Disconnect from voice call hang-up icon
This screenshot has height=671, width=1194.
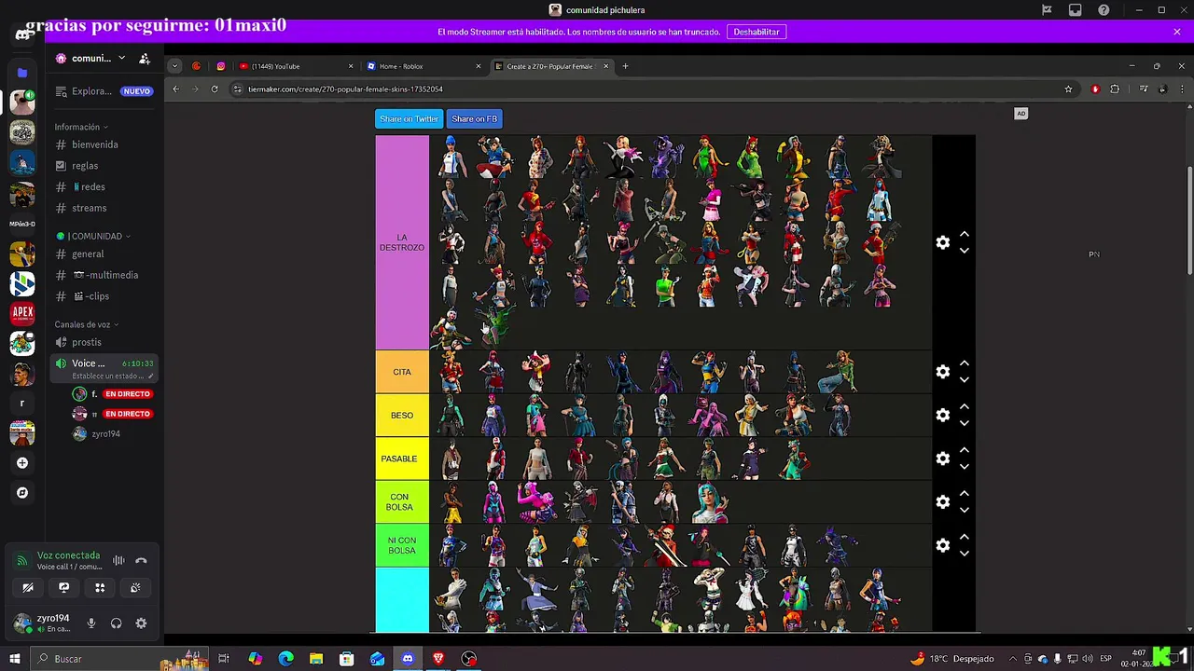pos(141,560)
